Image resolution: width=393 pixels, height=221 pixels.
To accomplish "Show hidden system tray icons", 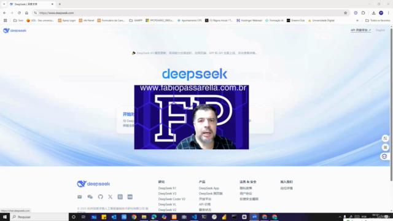I will pos(340,217).
